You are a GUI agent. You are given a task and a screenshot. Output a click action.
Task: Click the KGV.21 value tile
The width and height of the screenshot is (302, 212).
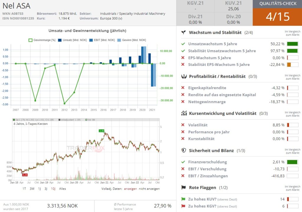(195, 6)
